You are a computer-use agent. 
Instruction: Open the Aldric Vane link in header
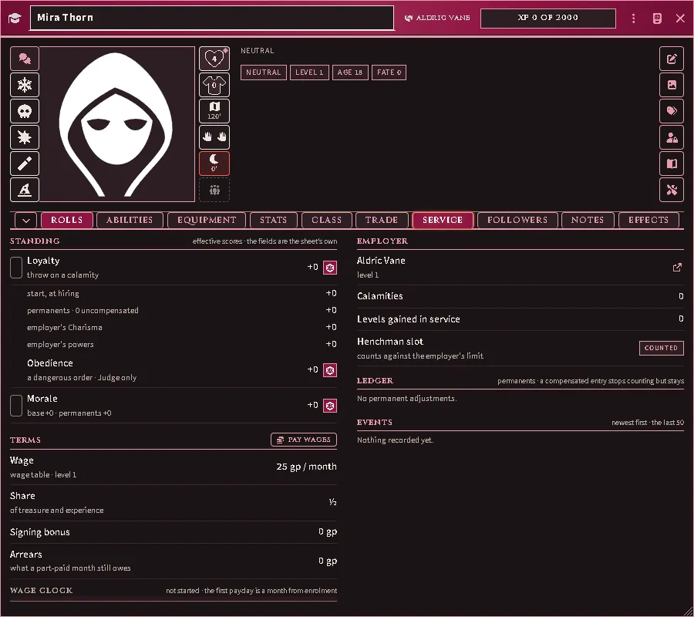pyautogui.click(x=437, y=19)
